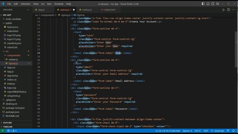Screen dimensions: 238x134
Task: Toggle the secondary sidebar layout icon
Action: (x=213, y=4)
